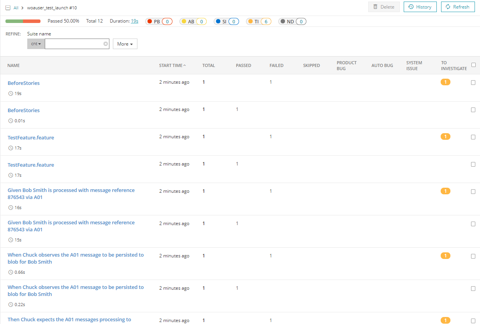Open woauser_test_launch #10 breadcrumb
The image size is (480, 324).
point(52,7)
